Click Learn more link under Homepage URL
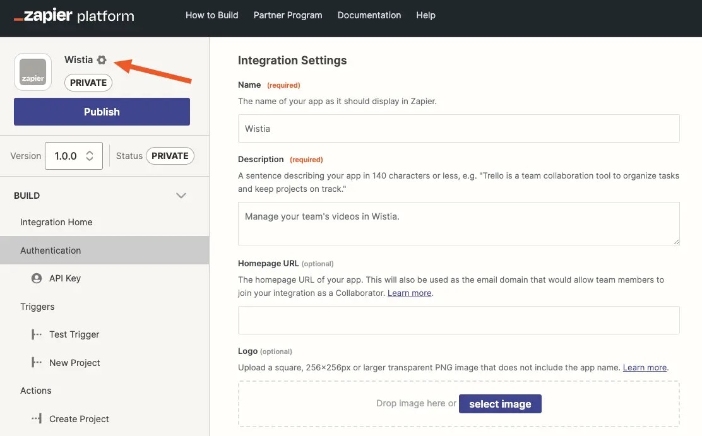This screenshot has width=702, height=436. click(409, 293)
